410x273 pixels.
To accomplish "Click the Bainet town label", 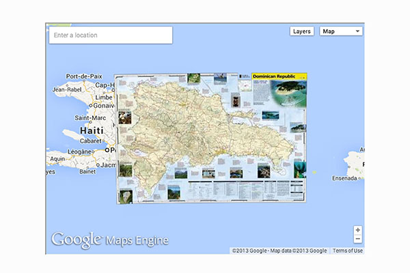I will [87, 171].
